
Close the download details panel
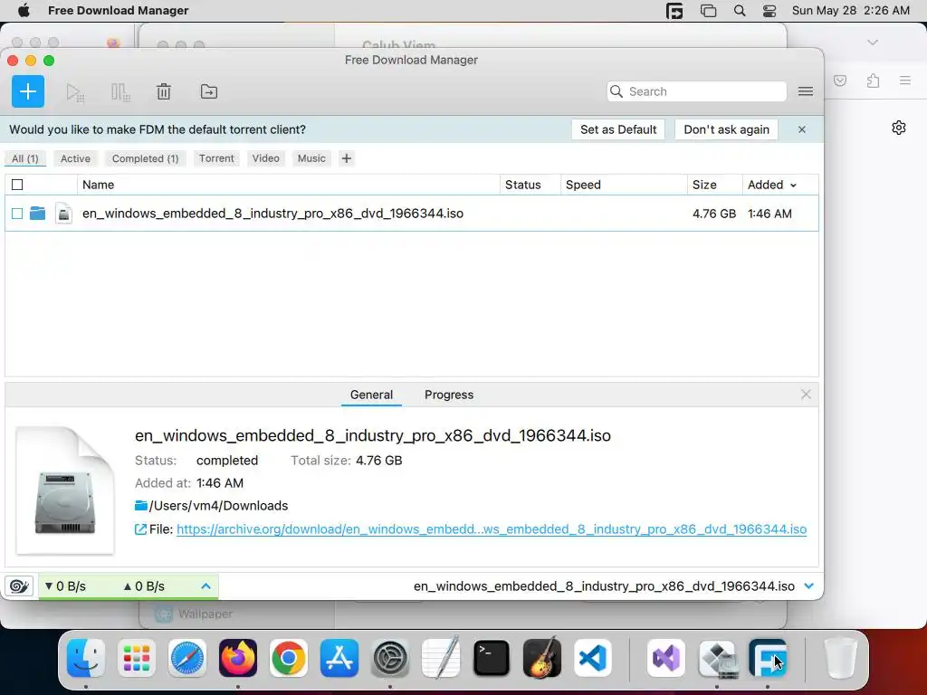pyautogui.click(x=806, y=395)
